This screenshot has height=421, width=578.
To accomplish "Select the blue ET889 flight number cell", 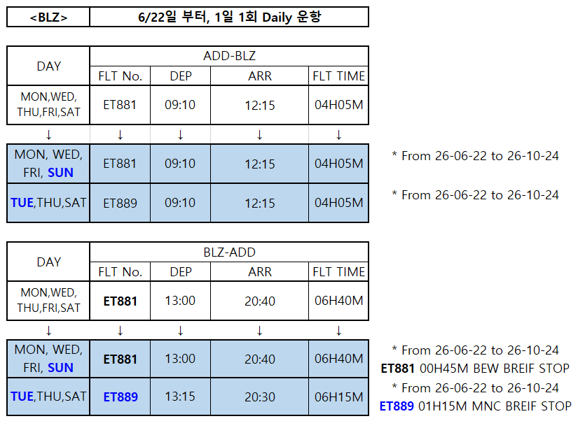I will coord(121,397).
